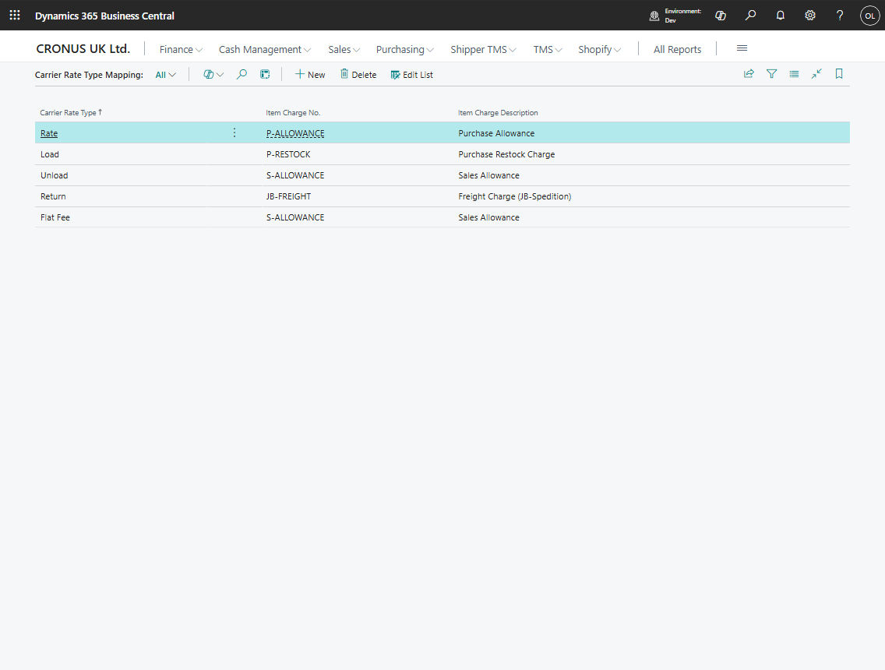Open the Settings gear menu
The height and width of the screenshot is (670, 885).
(x=810, y=16)
